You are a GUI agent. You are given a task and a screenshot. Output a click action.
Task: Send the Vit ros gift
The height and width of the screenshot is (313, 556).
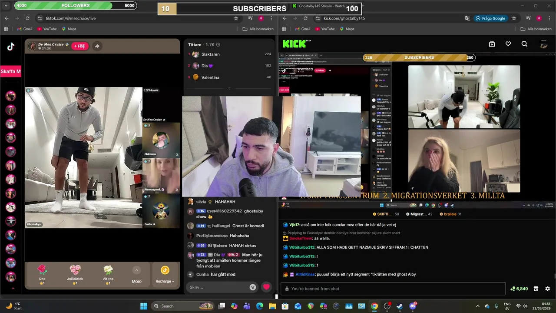click(108, 275)
